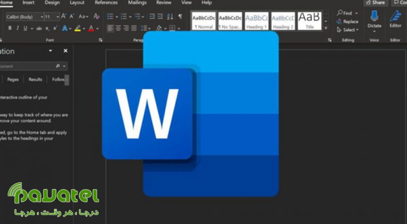
Task: Show or hide paragraph marks
Action: (x=180, y=16)
